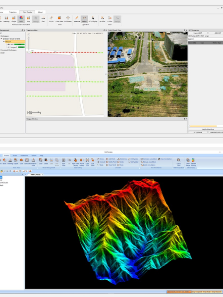The height and width of the screenshot is (297, 223).
Task: Activate the Measure tool
Action: click(77, 19)
